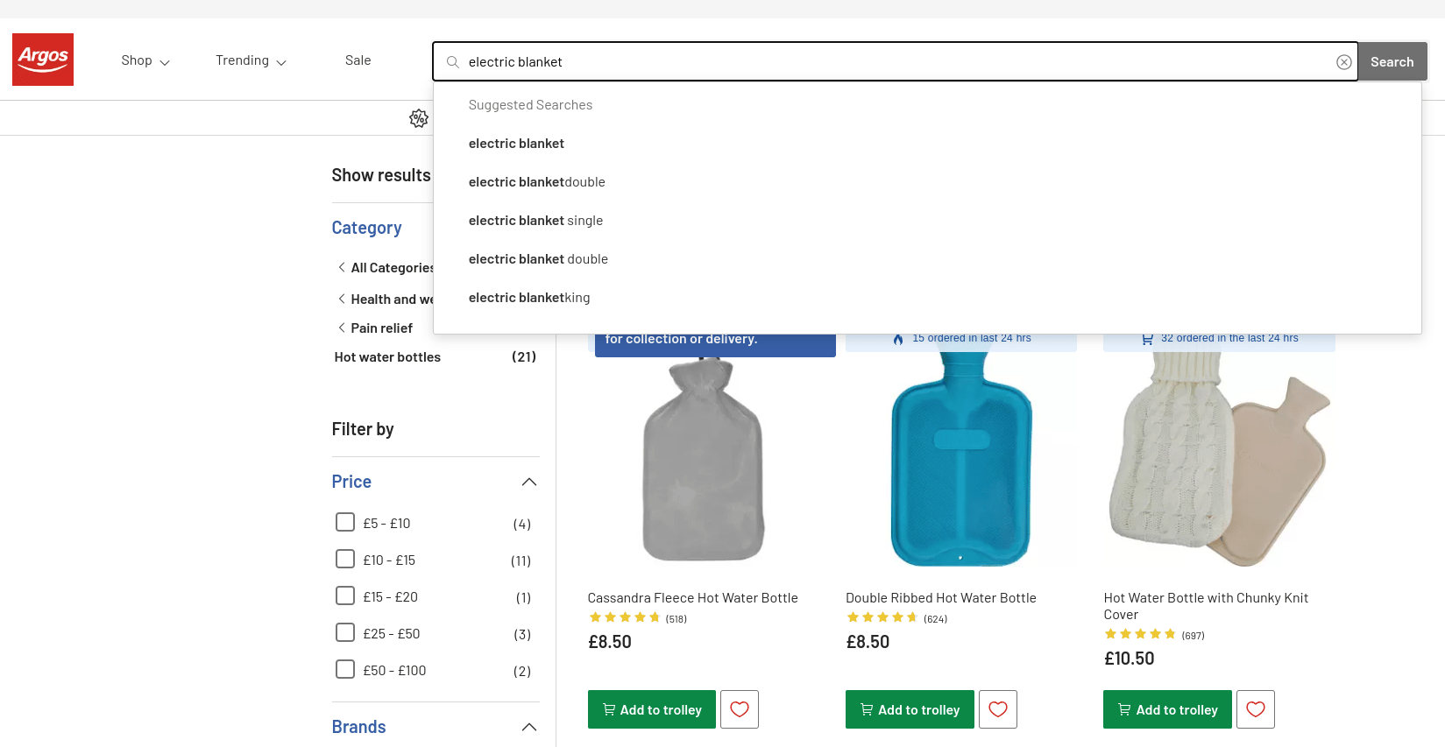This screenshot has height=747, width=1445.
Task: Open Hot Water Bottle with Chunky Knit Cover link
Action: pyautogui.click(x=1206, y=606)
